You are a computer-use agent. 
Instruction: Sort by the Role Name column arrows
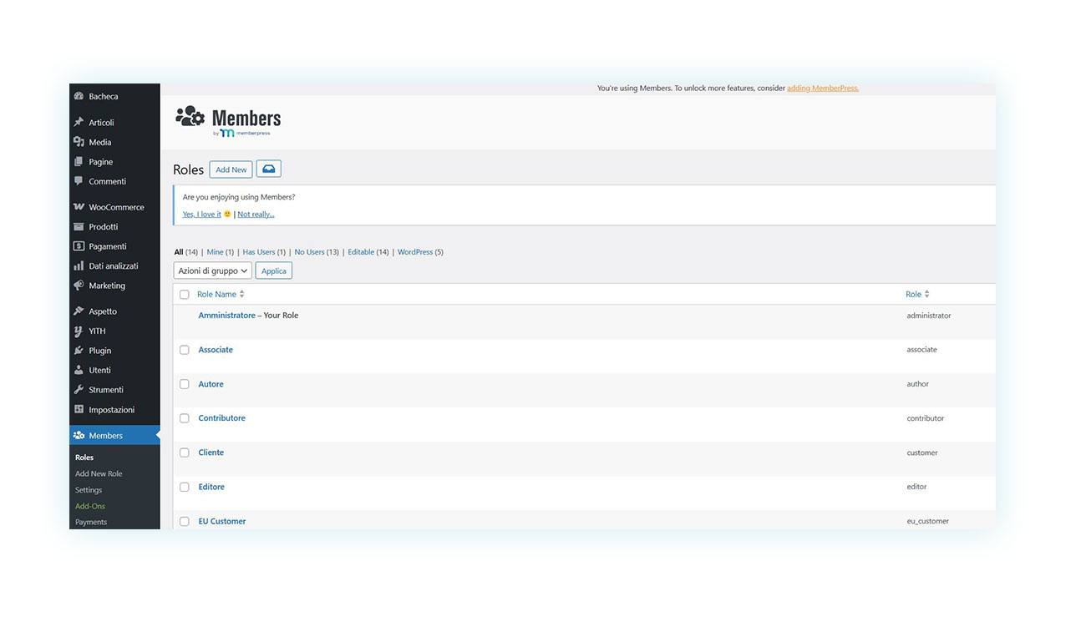pos(242,294)
